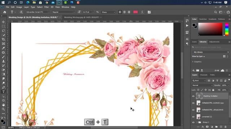The image size is (231, 129).
Task: Select the Clone Stamp tool
Action: click(3, 61)
